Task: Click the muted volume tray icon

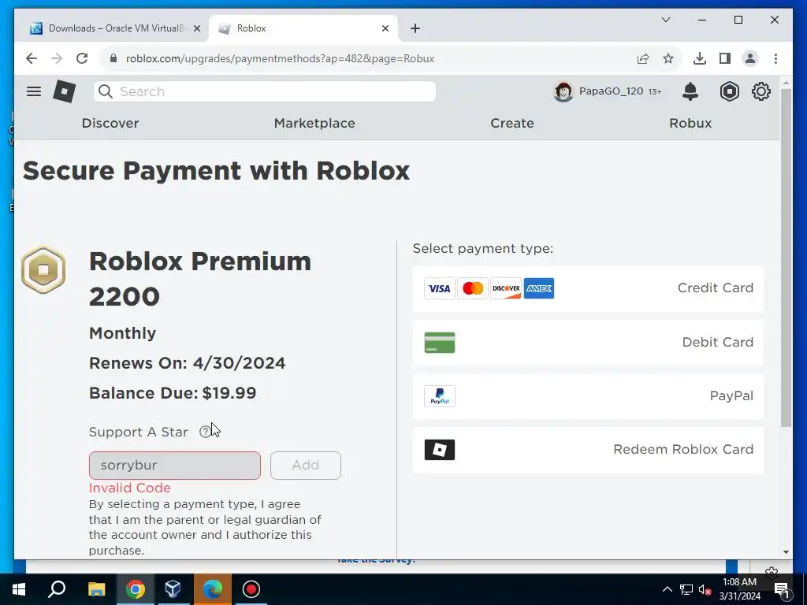Action: 705,589
